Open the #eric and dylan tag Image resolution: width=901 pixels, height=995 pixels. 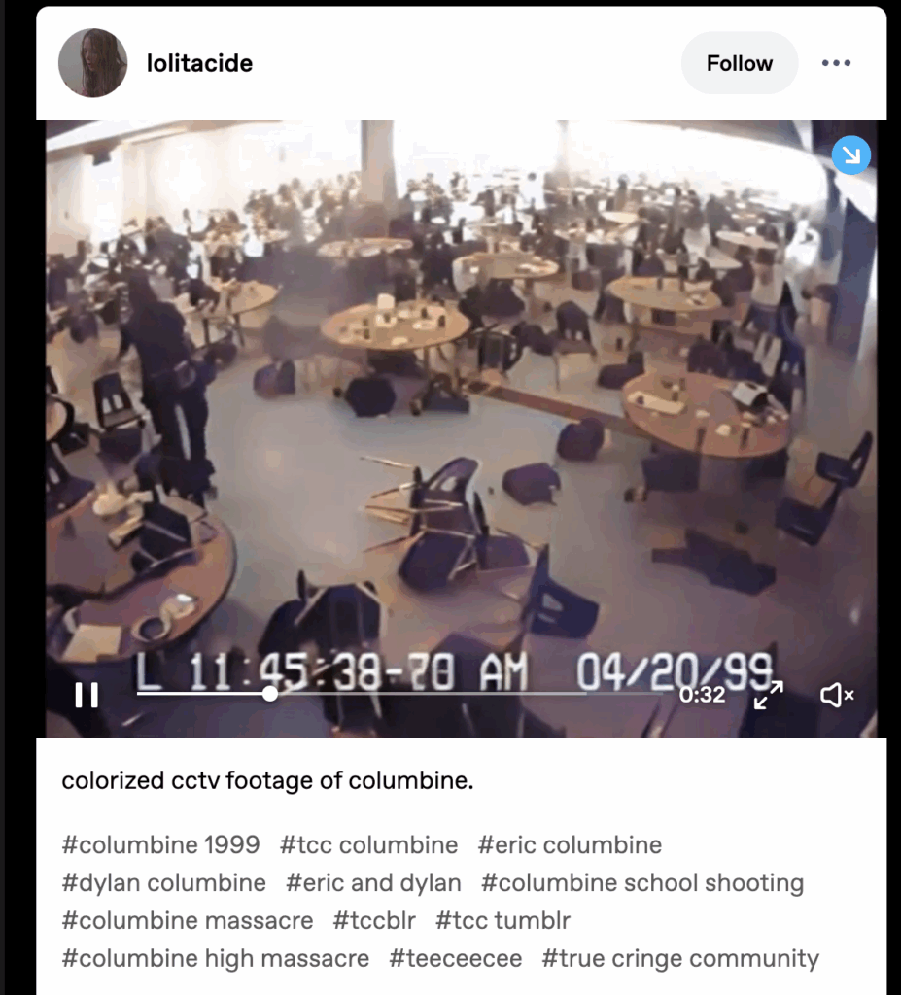373,882
